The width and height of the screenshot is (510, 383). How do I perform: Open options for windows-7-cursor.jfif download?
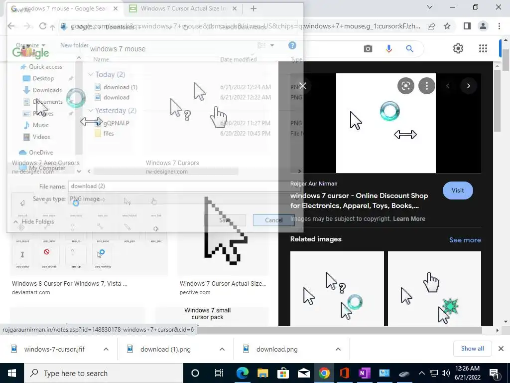(x=106, y=349)
